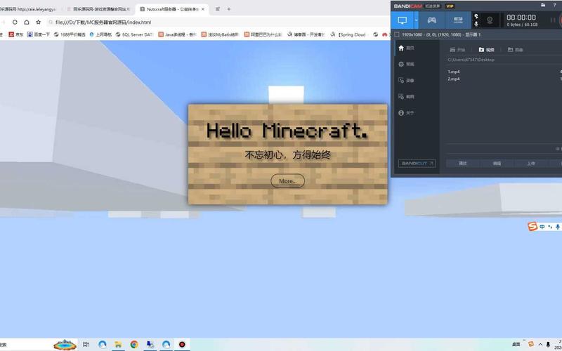Viewport: 562px width, 351px height.
Task: Select the 2.mp4 file in Bandicam list
Action: pyautogui.click(x=453, y=79)
